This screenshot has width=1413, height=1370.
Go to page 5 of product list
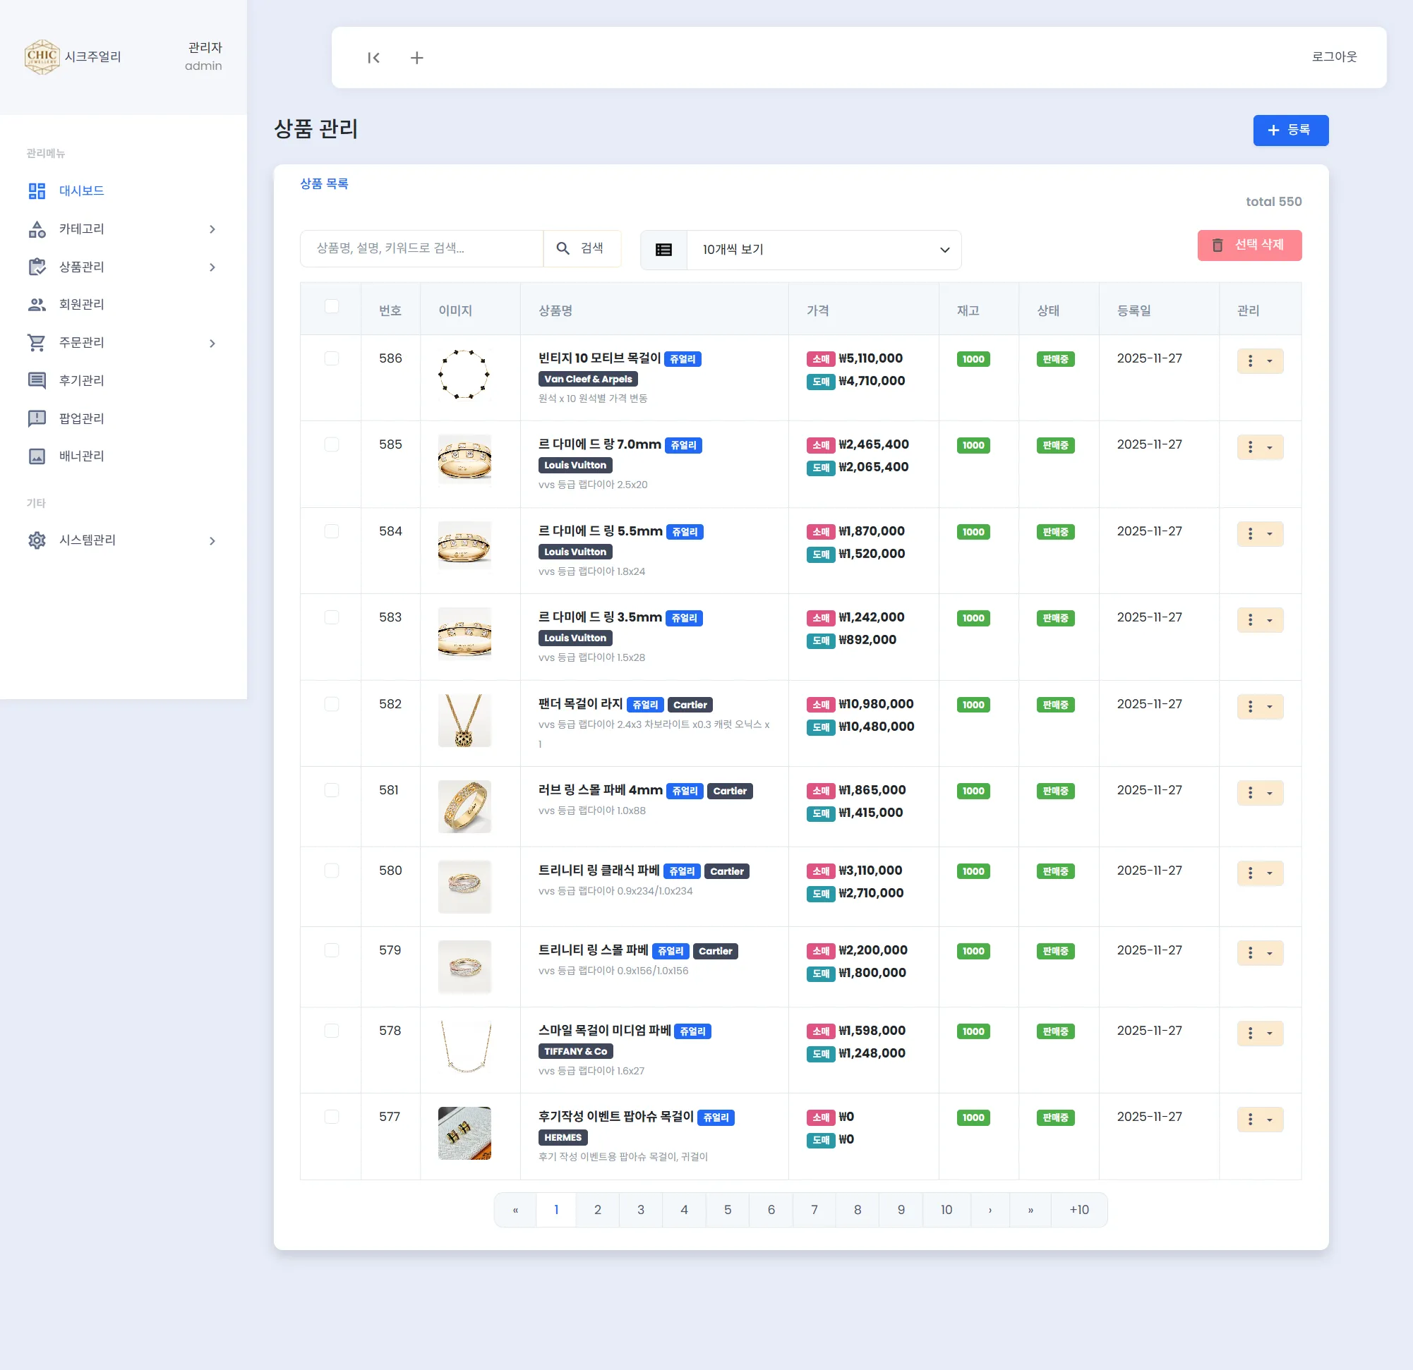coord(728,1210)
